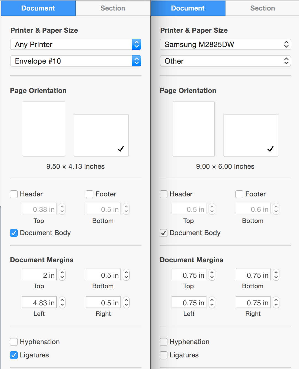Click Top margin stepper next to 2 in

pyautogui.click(x=62, y=275)
